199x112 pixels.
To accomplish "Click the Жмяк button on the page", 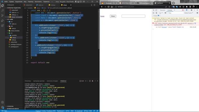I will point(113,16).
